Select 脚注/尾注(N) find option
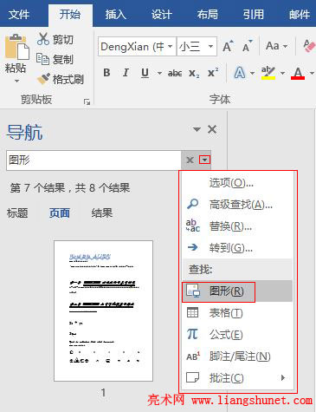316x412 pixels. pos(237,356)
